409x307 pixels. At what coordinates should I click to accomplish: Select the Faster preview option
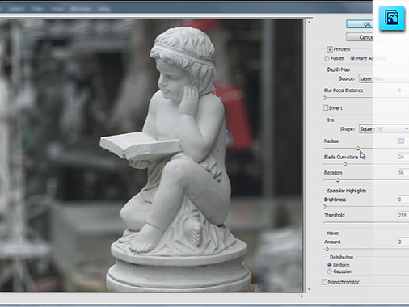tap(327, 58)
